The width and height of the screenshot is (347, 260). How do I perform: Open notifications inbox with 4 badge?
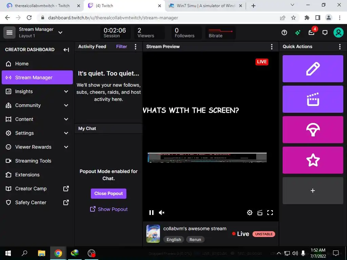point(312,32)
